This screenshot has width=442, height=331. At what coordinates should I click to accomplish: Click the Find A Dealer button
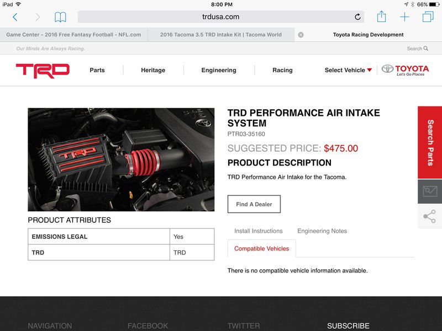click(x=254, y=204)
